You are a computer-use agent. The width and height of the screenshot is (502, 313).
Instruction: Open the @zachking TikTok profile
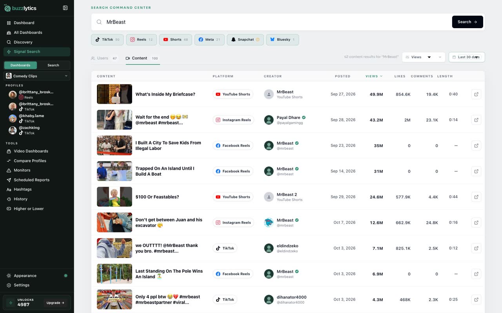point(37,130)
